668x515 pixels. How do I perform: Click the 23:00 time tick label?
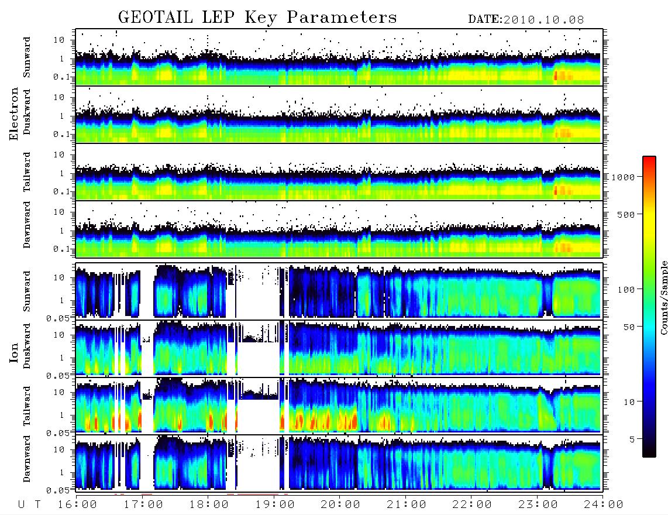pos(538,504)
